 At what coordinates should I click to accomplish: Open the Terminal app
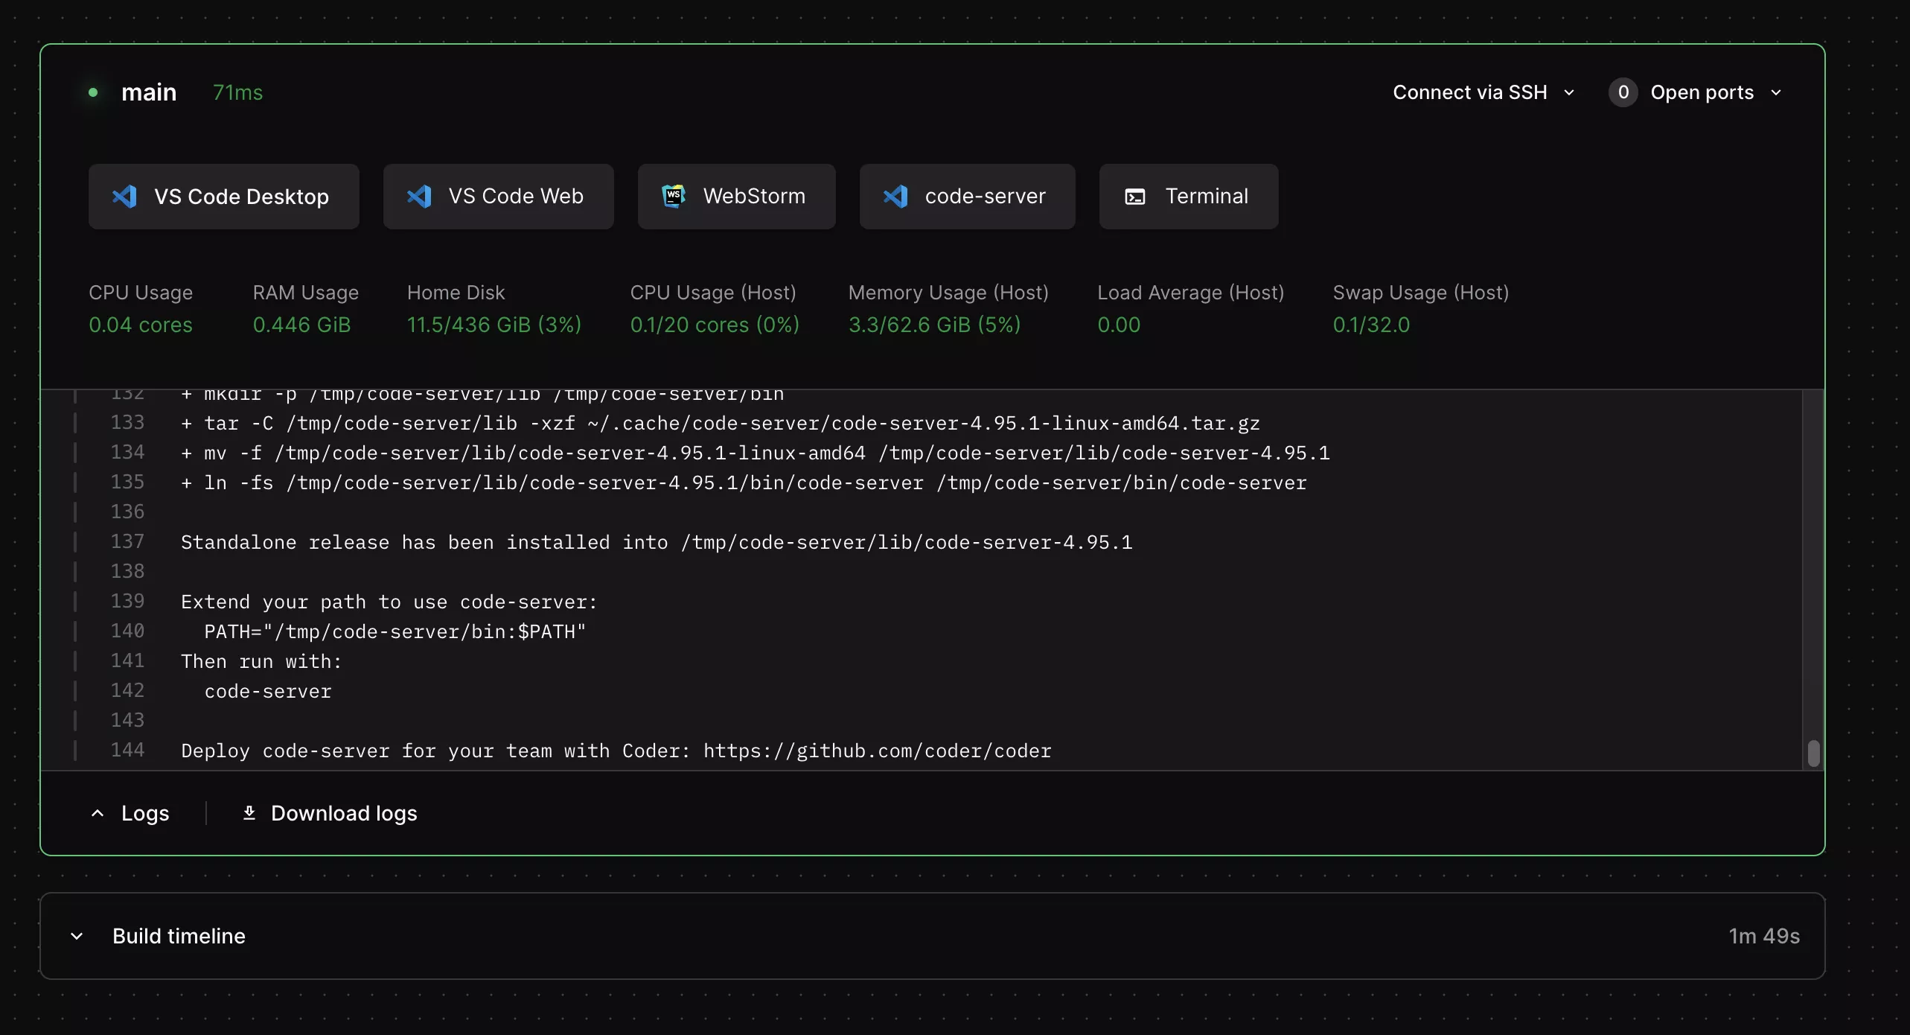(1189, 197)
